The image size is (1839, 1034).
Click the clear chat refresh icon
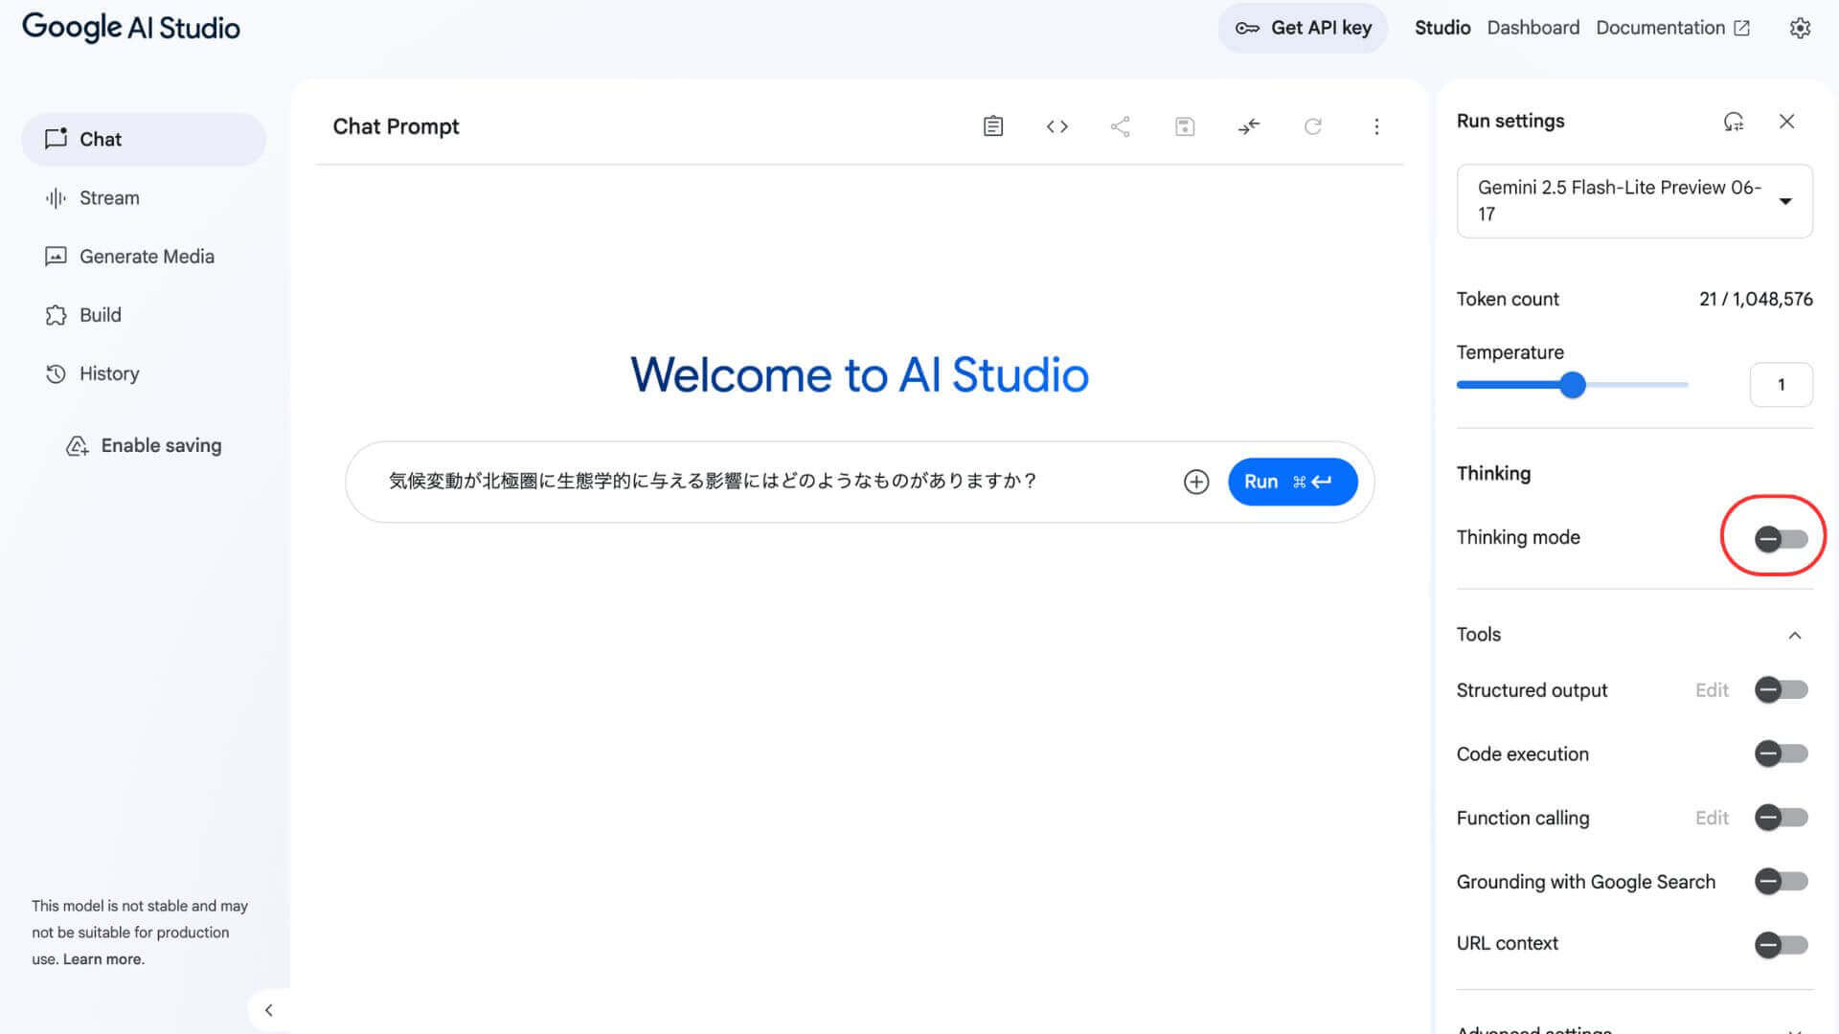[1313, 126]
